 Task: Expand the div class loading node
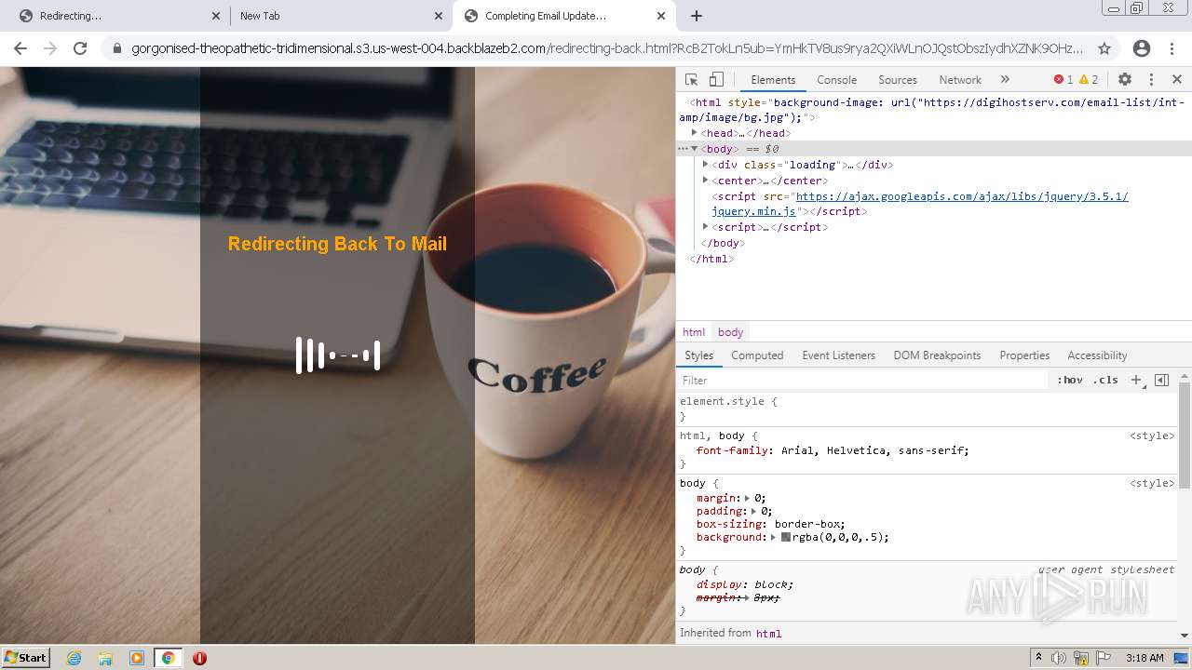[705, 165]
